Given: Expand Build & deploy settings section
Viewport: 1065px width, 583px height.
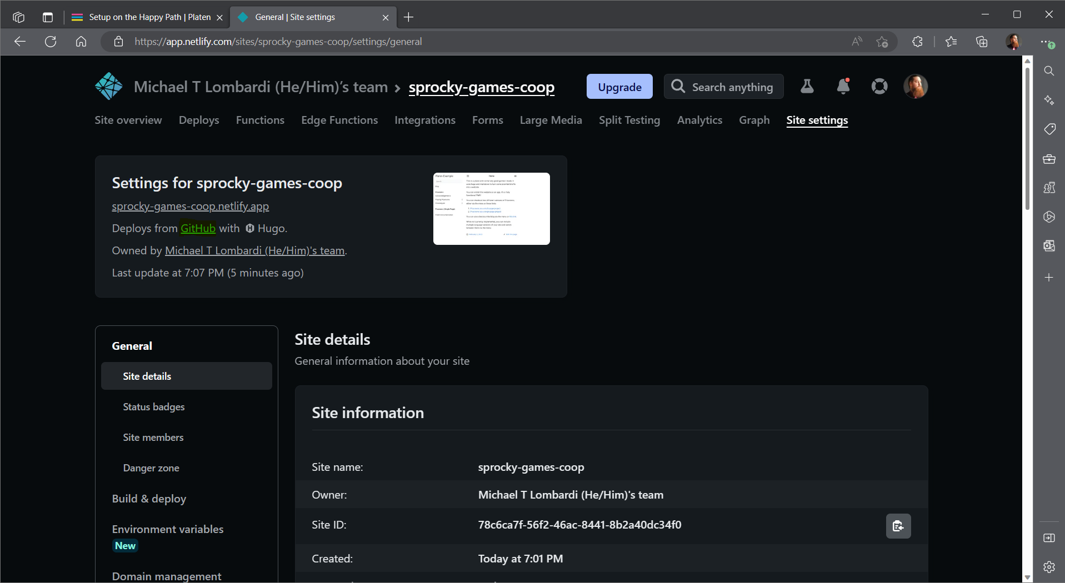Looking at the screenshot, I should 149,499.
